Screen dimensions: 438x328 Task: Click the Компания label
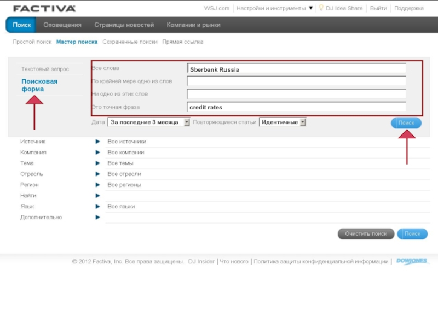coord(33,153)
